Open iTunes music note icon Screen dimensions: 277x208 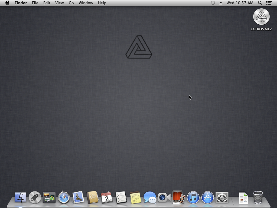pyautogui.click(x=193, y=197)
